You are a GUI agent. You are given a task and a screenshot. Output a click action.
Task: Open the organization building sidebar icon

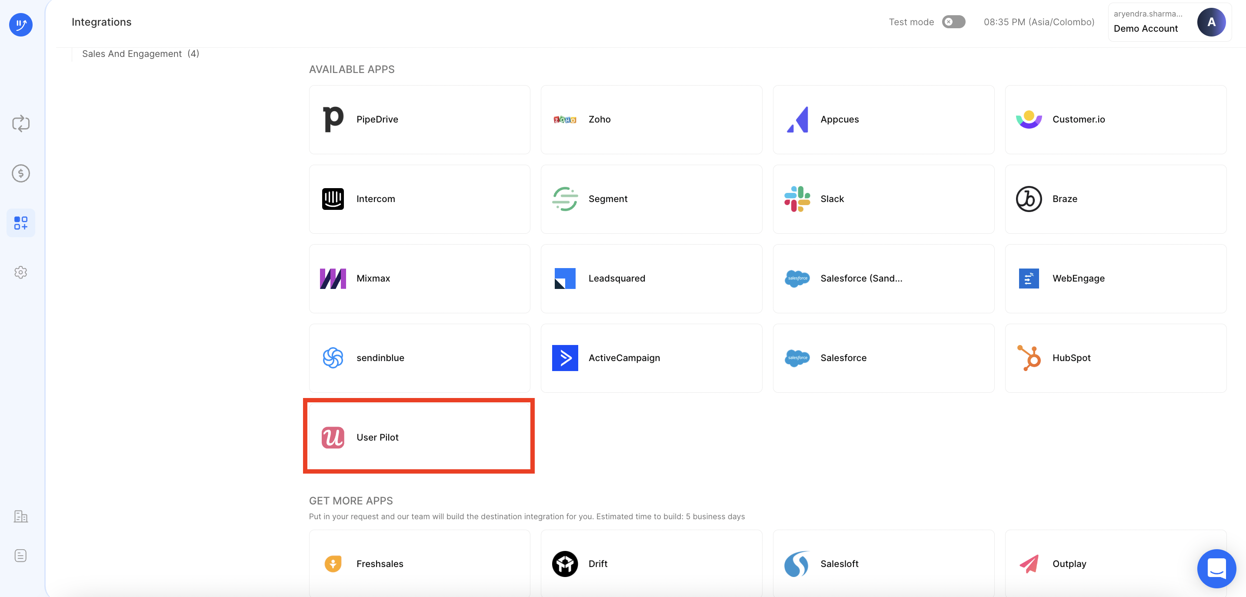coord(21,516)
